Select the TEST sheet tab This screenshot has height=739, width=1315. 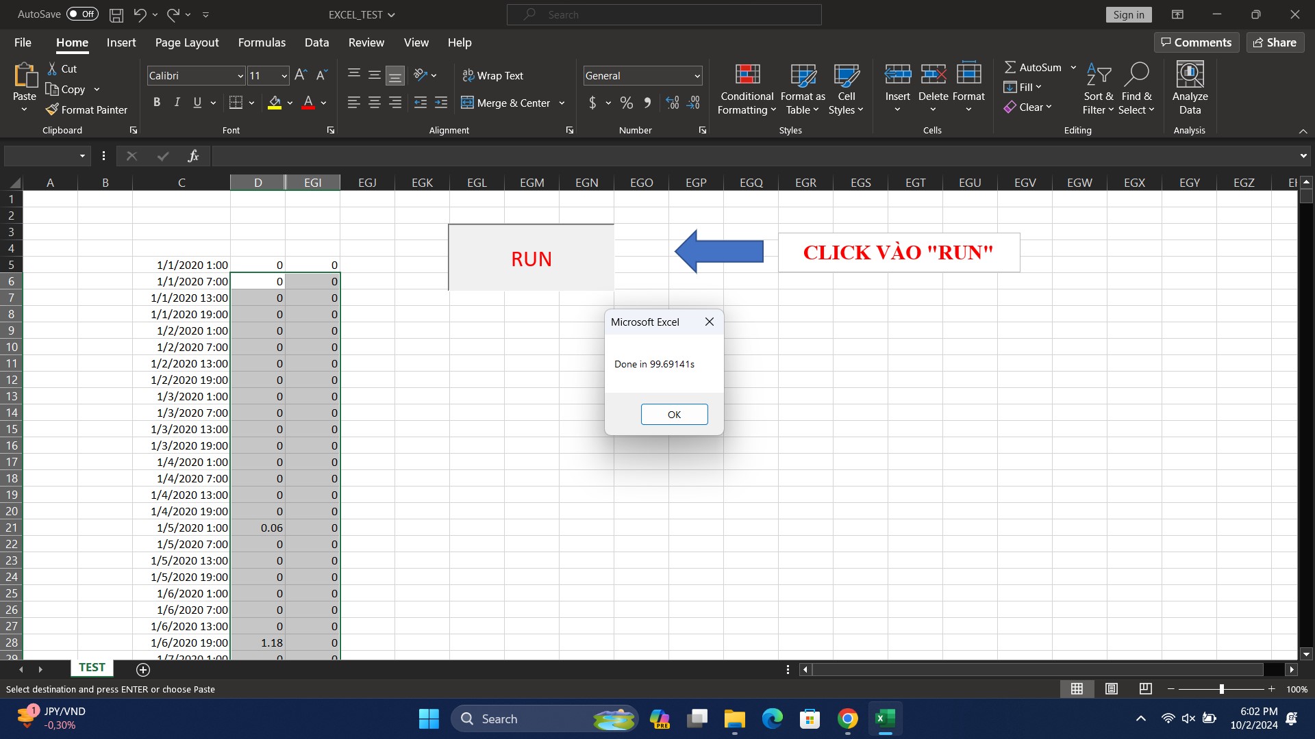tap(92, 668)
